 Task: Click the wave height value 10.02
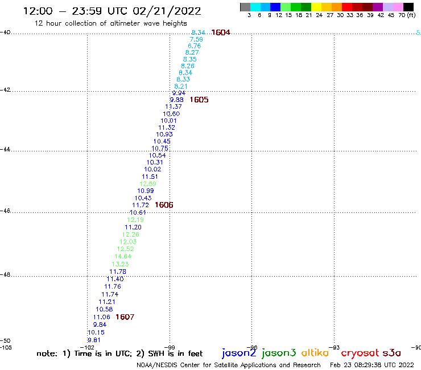[x=152, y=169]
